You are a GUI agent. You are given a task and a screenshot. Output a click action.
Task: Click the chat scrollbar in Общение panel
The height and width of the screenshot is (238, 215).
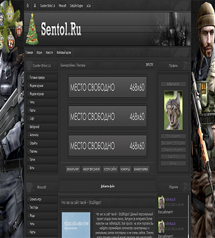point(188,216)
